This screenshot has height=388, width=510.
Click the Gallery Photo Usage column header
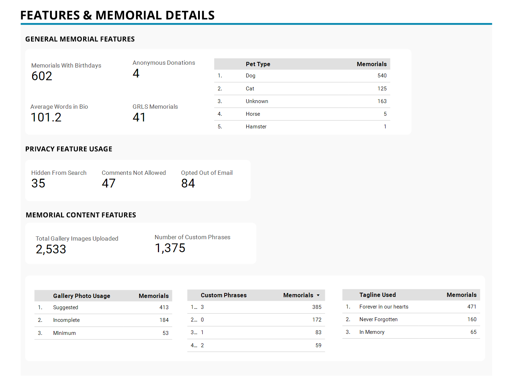(81, 296)
